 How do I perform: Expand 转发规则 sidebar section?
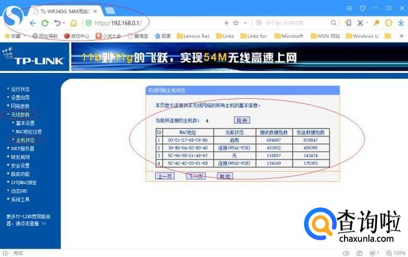20,157
